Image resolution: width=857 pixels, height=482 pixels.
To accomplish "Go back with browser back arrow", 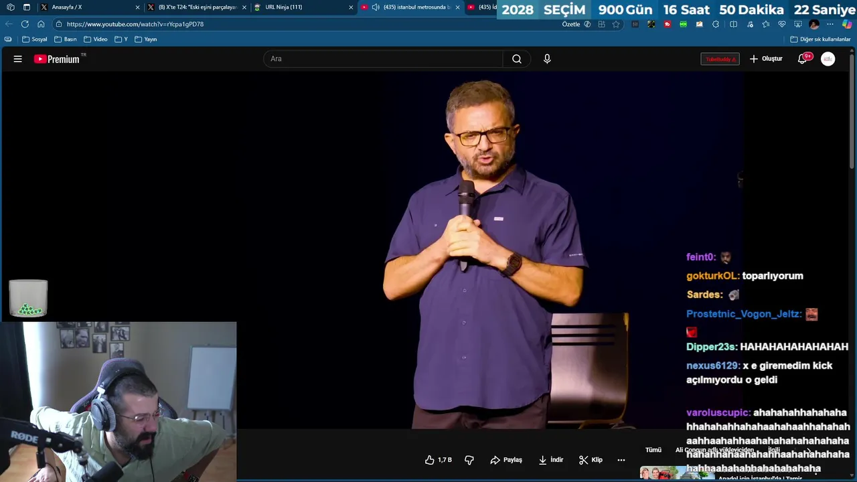I will [x=9, y=24].
